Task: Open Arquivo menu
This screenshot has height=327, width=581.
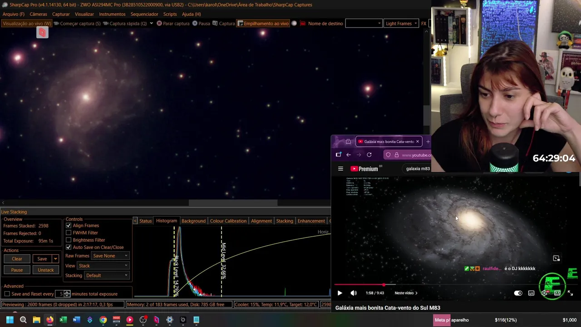Action: pos(14,14)
